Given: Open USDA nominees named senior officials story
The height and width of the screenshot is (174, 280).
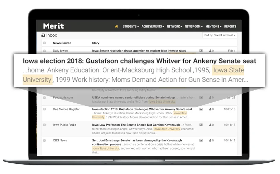Looking at the screenshot, I should point(133,97).
